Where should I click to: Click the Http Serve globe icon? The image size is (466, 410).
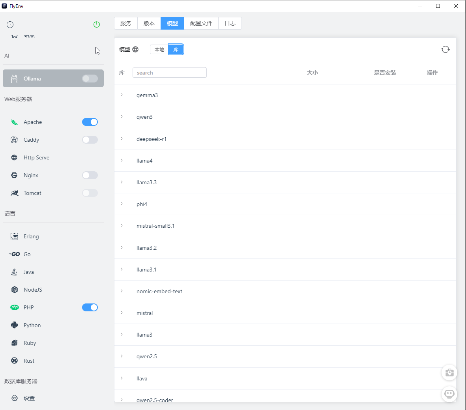pyautogui.click(x=14, y=157)
